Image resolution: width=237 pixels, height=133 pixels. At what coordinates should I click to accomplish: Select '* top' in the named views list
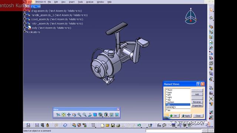point(178,100)
